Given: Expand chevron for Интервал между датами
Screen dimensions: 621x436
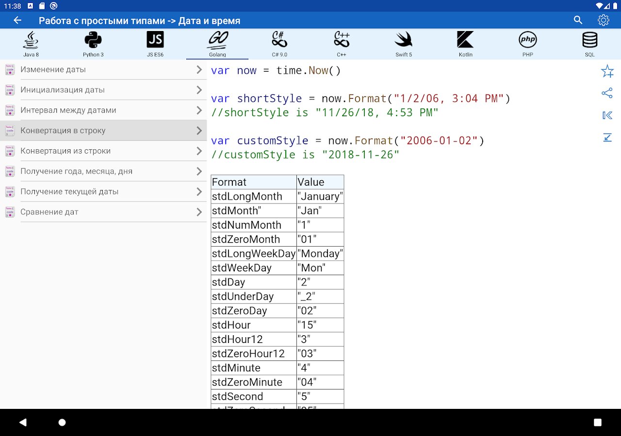Looking at the screenshot, I should 199,110.
